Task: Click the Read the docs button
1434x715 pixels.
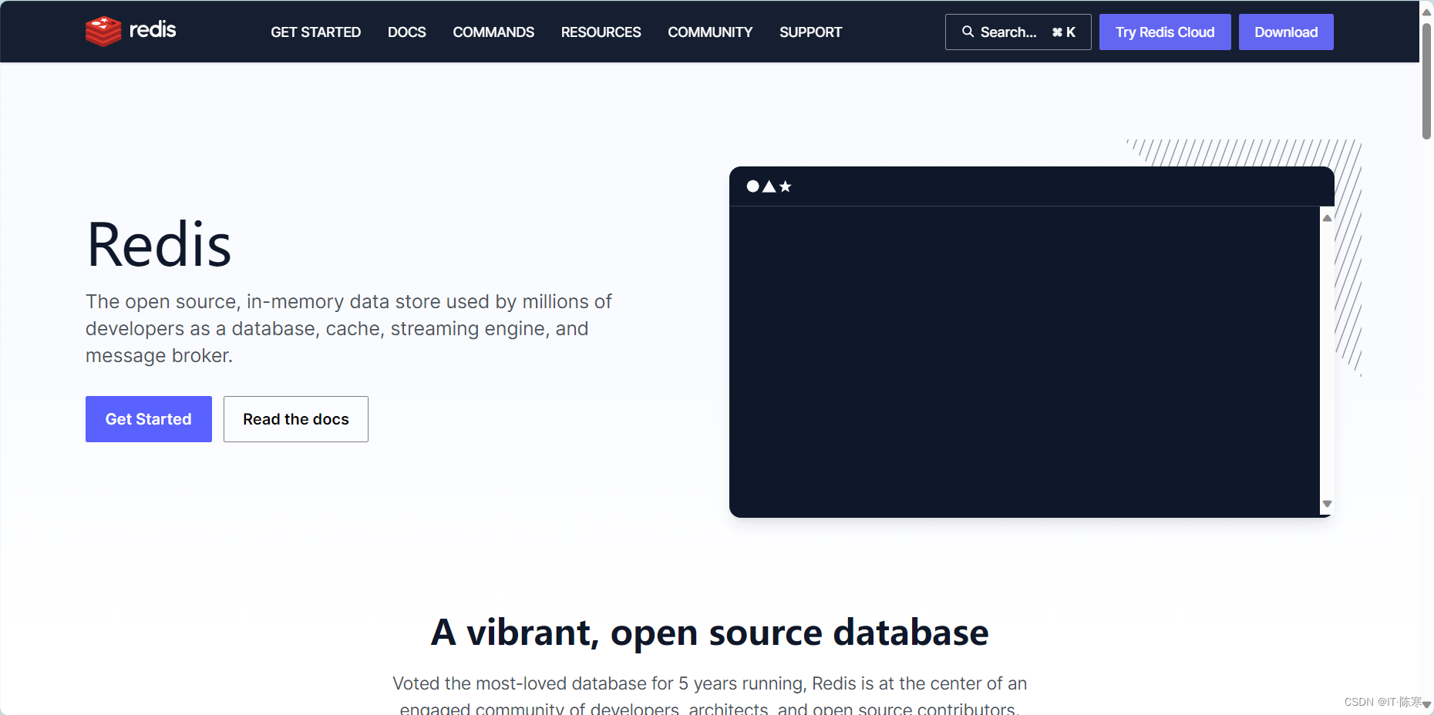Action: point(296,419)
